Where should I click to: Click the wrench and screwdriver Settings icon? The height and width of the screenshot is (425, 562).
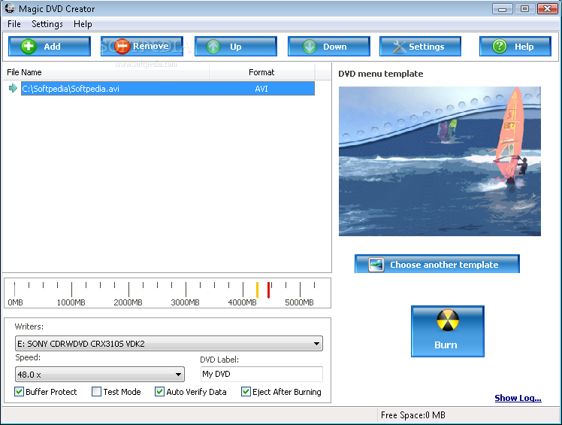[x=399, y=47]
